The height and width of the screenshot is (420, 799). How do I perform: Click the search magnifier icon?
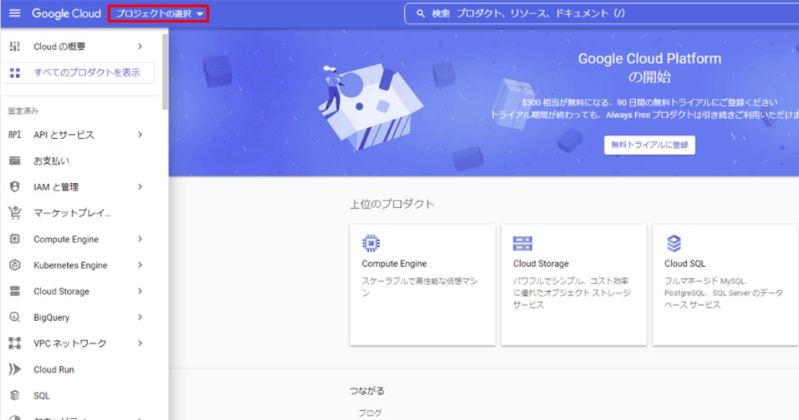tap(420, 14)
